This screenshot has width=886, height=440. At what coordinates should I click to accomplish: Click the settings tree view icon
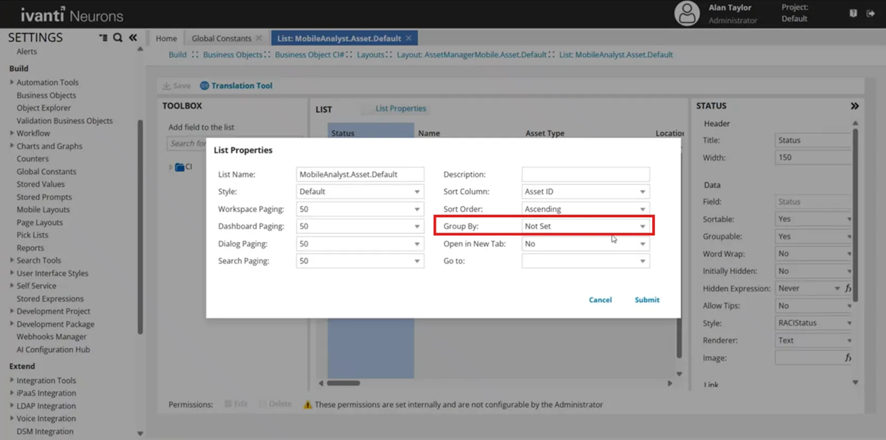(x=103, y=38)
